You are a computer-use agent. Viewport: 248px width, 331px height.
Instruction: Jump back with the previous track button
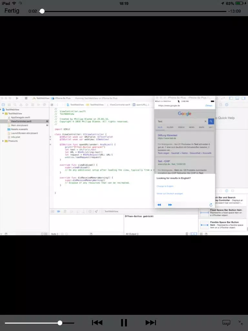pyautogui.click(x=97, y=323)
